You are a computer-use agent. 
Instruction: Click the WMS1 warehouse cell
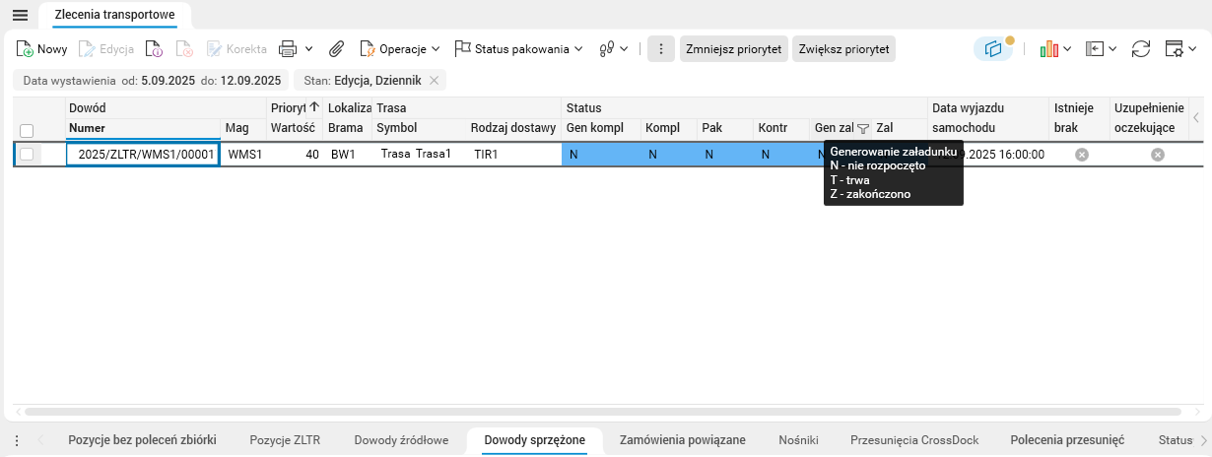tap(244, 154)
